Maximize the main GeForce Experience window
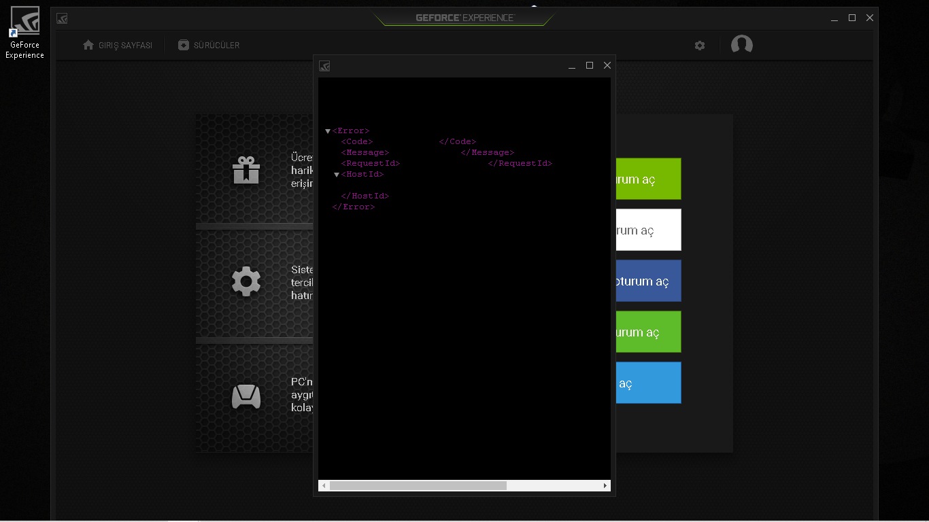This screenshot has height=522, width=929. point(852,18)
